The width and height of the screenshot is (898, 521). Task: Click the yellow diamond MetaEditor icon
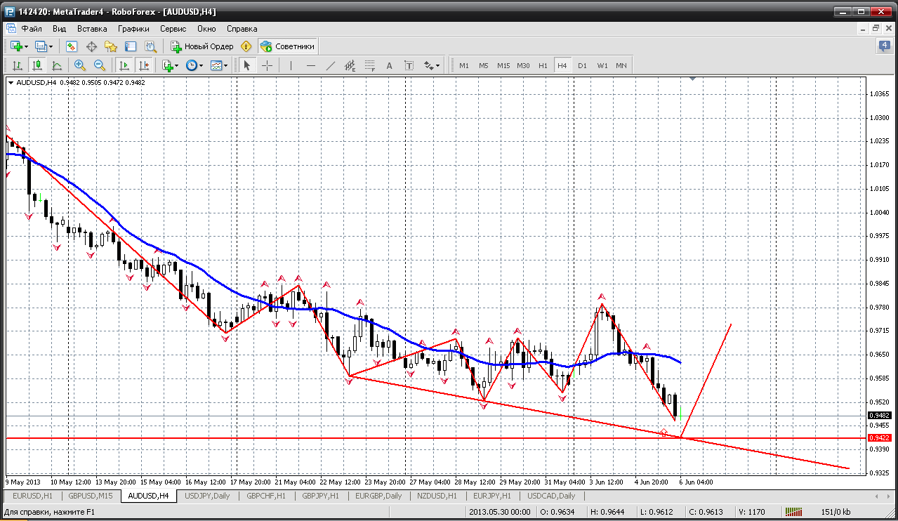point(246,46)
